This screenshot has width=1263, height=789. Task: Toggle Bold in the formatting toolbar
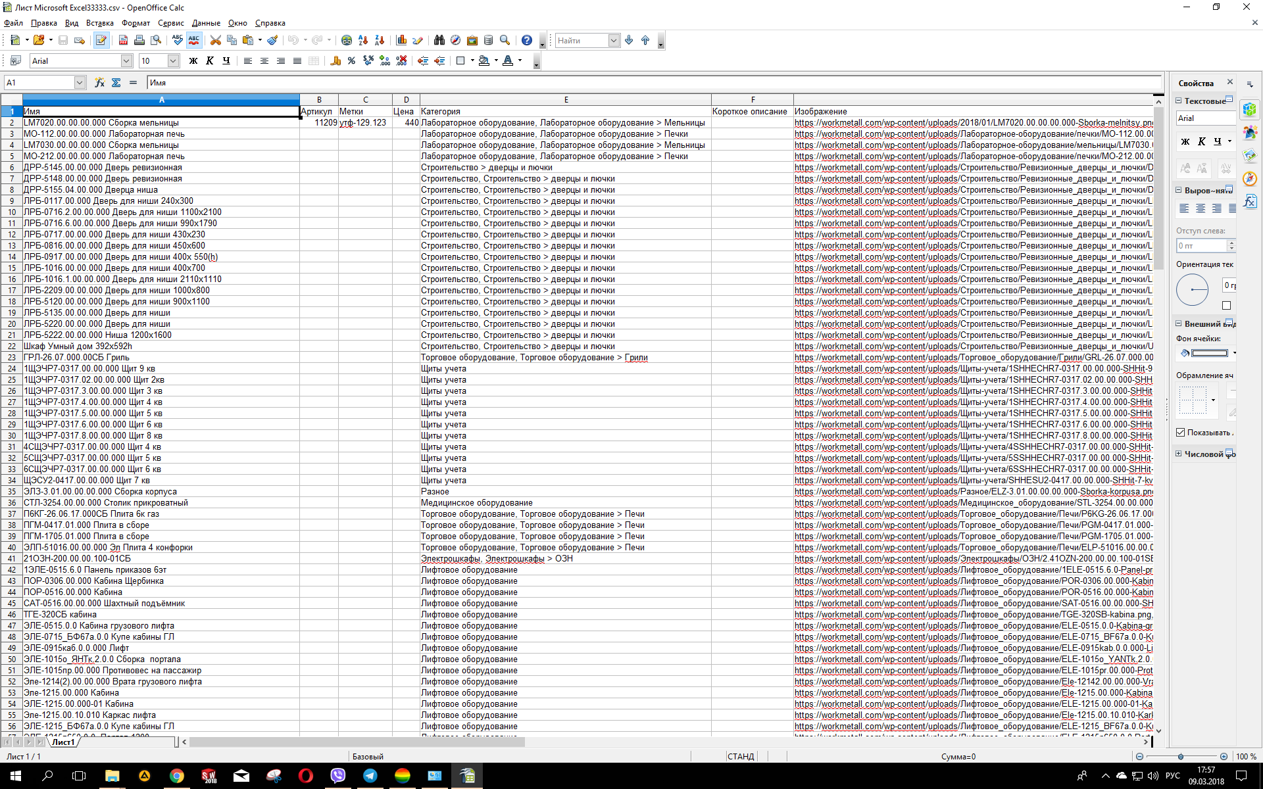[x=193, y=61]
